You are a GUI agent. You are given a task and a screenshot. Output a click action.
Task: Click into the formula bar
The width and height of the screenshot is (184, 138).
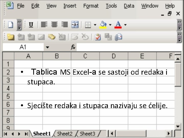point(129,47)
